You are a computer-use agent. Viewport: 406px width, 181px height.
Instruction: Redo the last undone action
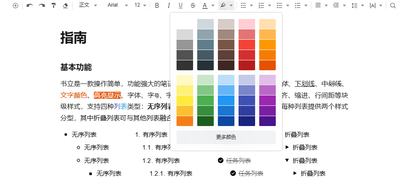tap(42, 5)
